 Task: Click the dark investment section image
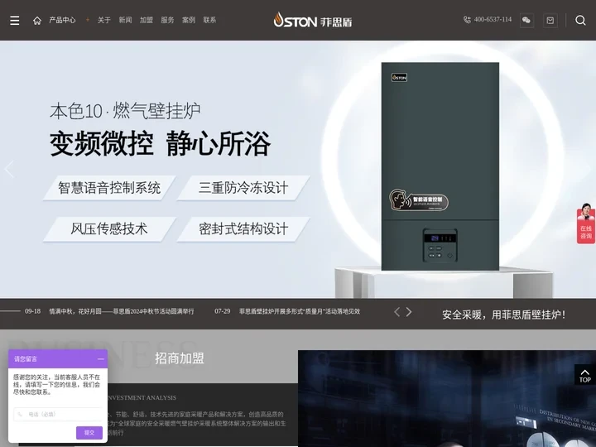click(447, 398)
